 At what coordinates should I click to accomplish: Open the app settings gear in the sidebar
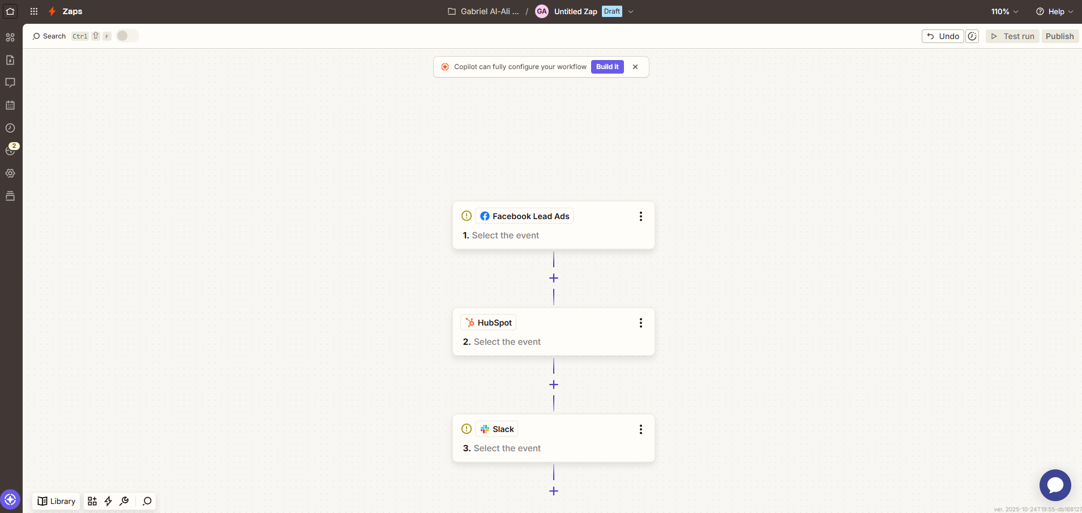tap(10, 173)
